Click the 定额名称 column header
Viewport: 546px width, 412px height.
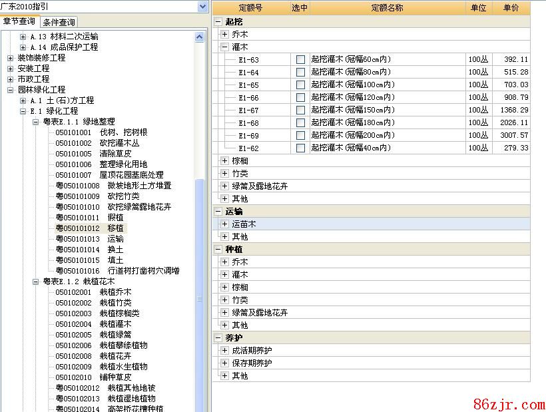click(387, 8)
